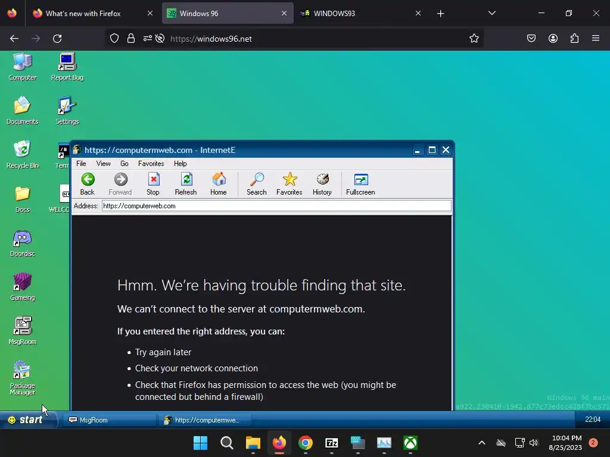Expand the list all tabs chevron
The height and width of the screenshot is (457, 610).
point(491,13)
